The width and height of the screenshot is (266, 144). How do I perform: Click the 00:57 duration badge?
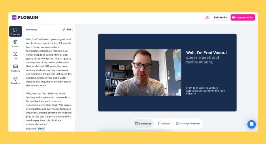41,128
